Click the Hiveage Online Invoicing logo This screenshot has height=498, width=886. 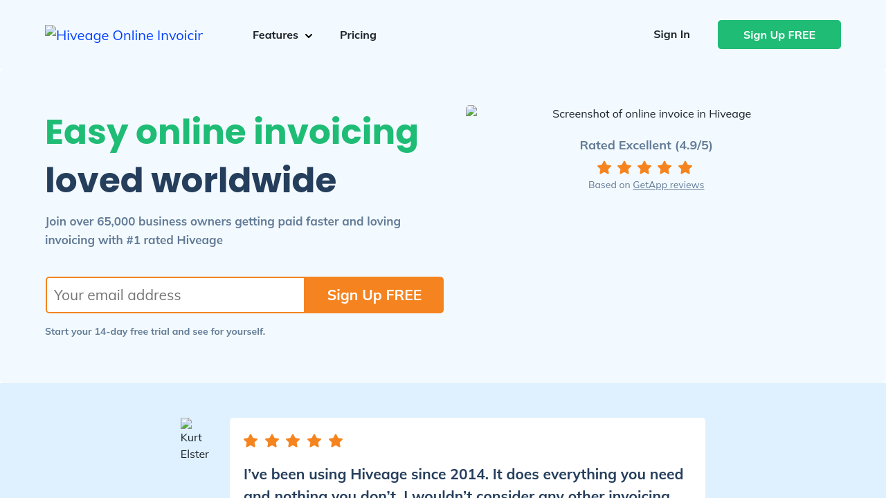click(124, 35)
